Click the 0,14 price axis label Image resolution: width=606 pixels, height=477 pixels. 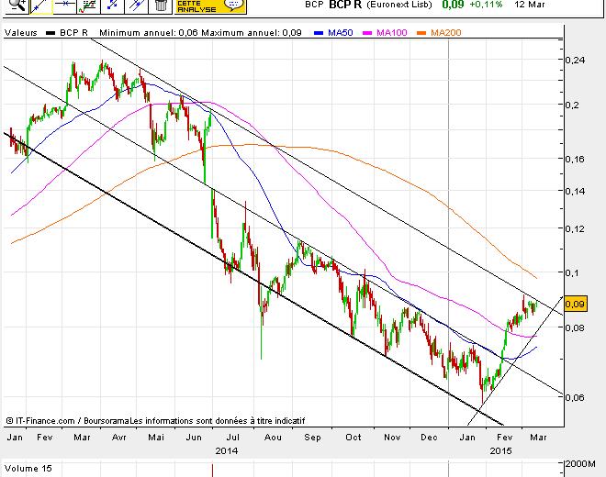(x=575, y=191)
